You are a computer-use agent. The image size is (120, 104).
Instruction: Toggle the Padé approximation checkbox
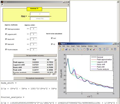6,29
